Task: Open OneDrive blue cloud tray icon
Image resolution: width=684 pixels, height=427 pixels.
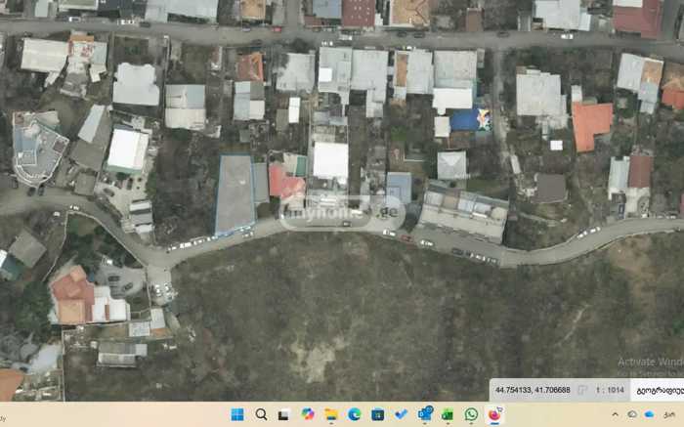Action: [x=649, y=414]
